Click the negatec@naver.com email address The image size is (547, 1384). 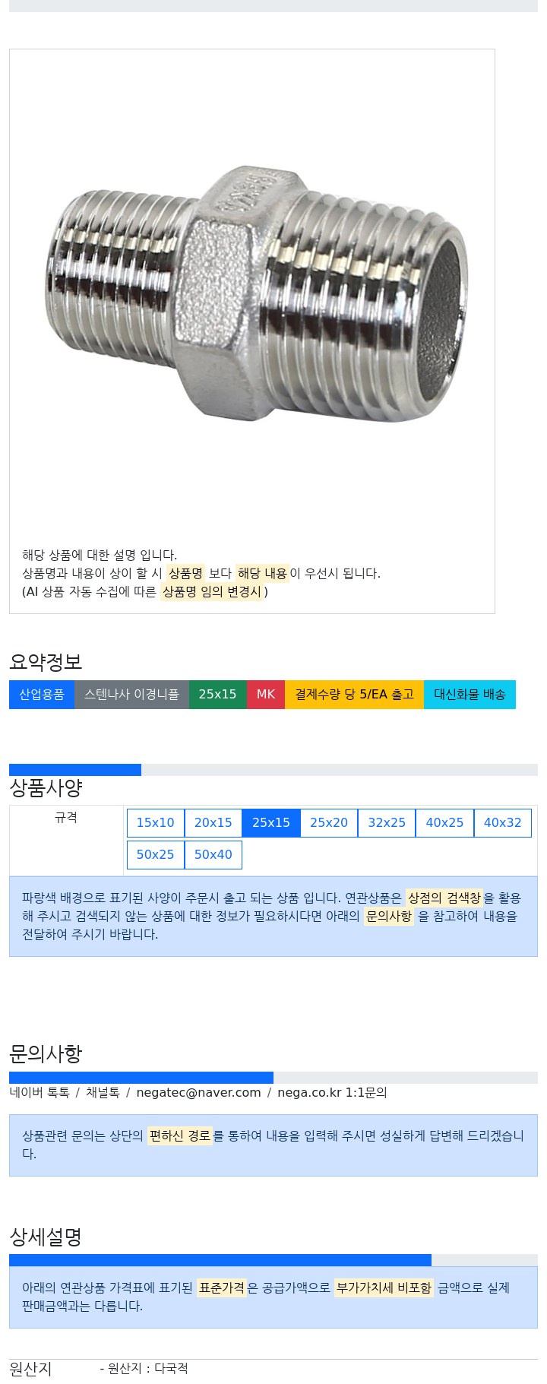pos(198,1093)
